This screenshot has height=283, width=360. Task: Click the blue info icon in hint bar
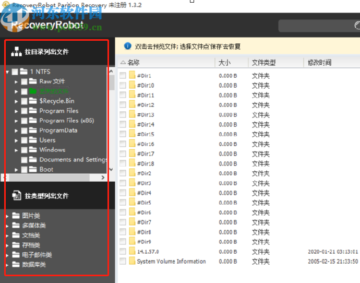point(127,46)
